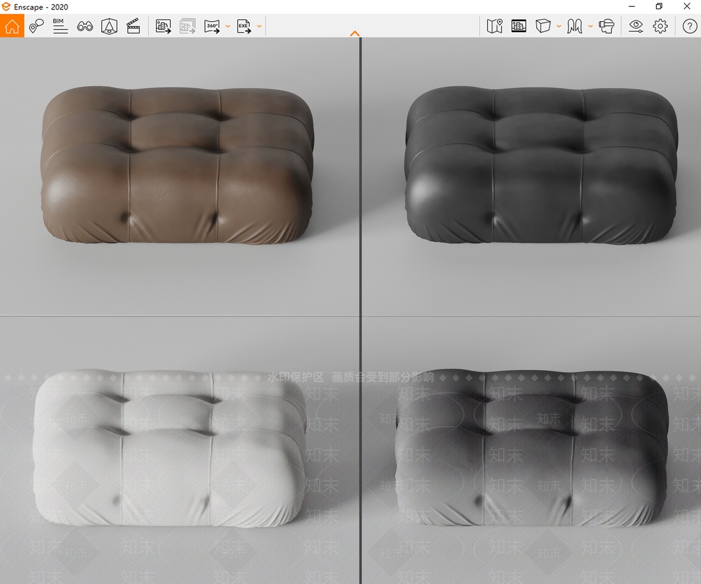Click the brown leather ottoman render

(177, 165)
